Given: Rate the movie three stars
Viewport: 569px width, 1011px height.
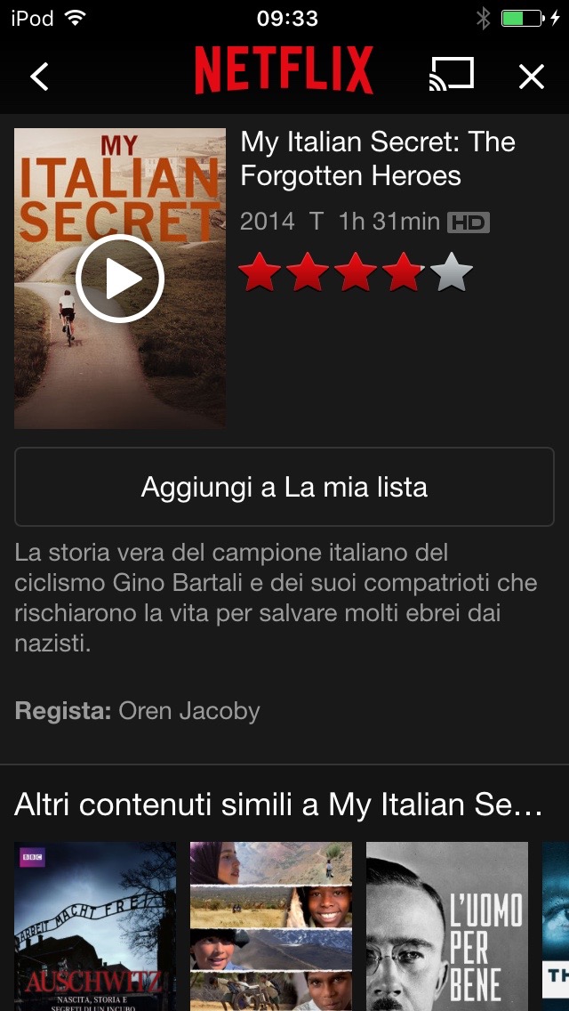Looking at the screenshot, I should 356,272.
